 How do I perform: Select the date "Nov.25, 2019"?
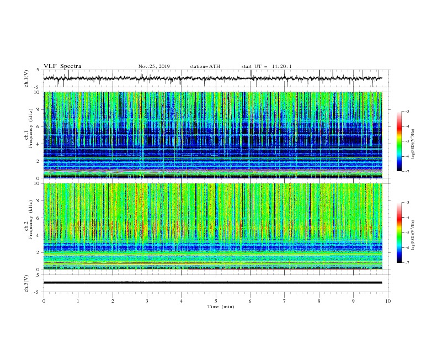[154, 66]
